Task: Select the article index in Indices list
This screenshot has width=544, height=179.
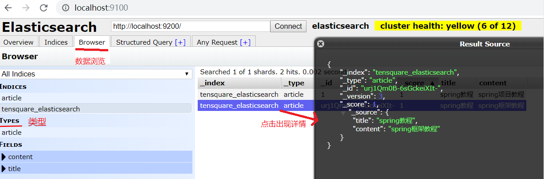Action: pyautogui.click(x=96, y=98)
